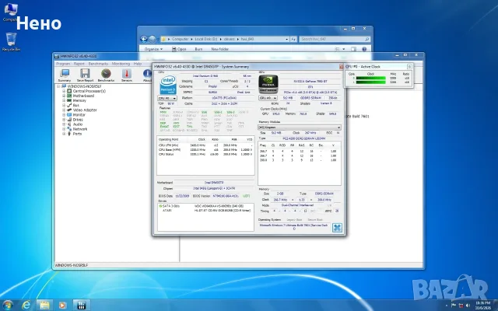Open the Monitoring menu
The width and height of the screenshot is (498, 311).
click(121, 64)
